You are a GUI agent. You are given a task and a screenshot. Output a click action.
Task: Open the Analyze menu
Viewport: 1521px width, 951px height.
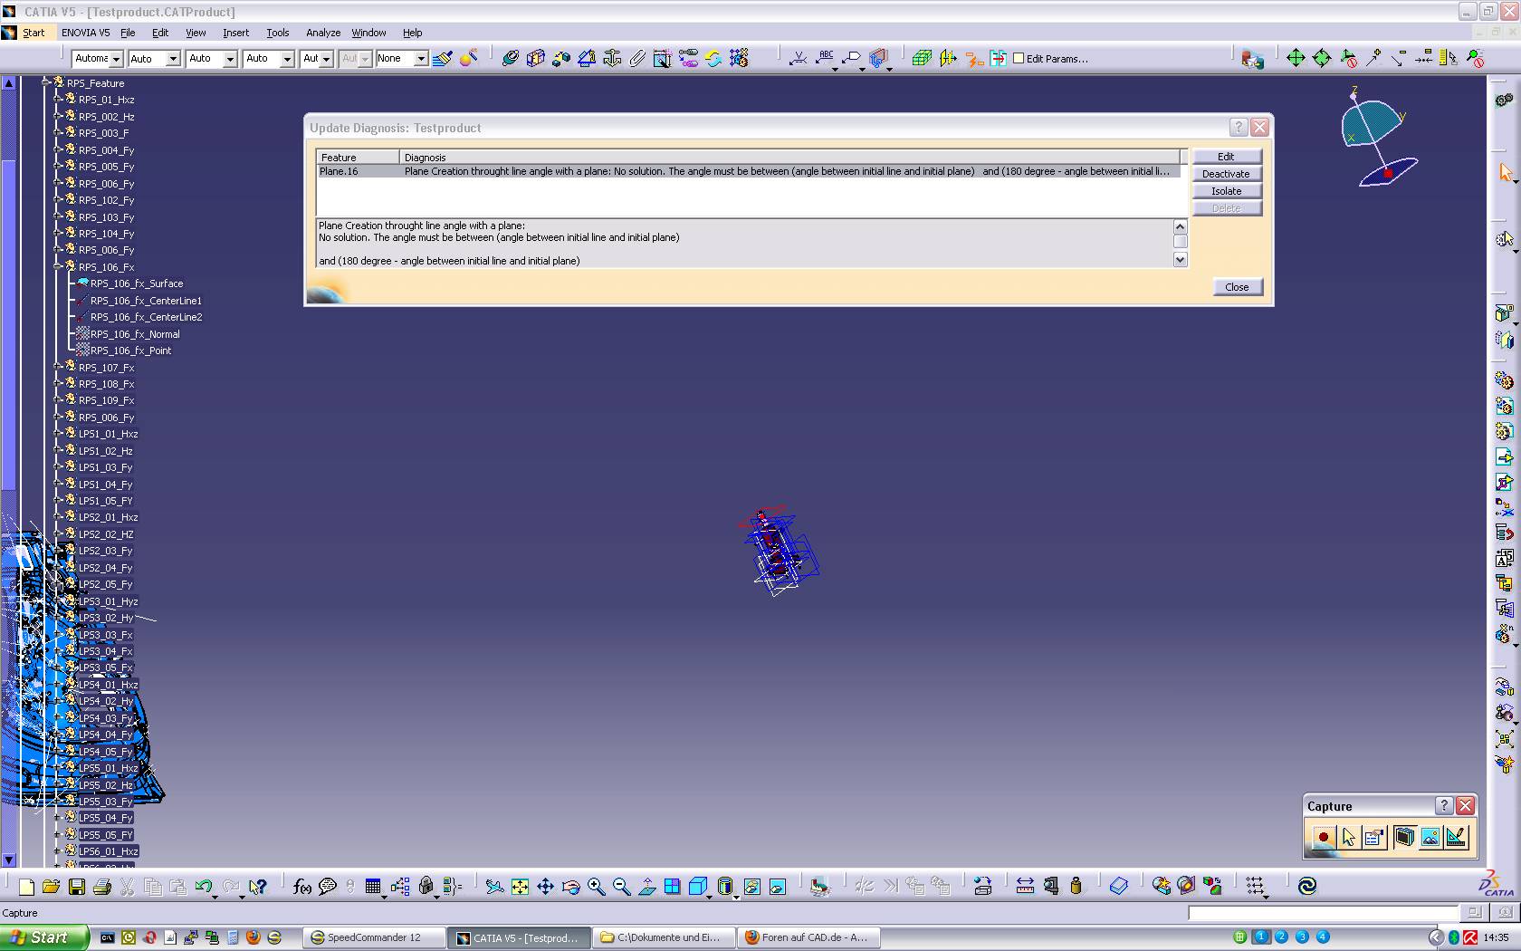click(323, 33)
